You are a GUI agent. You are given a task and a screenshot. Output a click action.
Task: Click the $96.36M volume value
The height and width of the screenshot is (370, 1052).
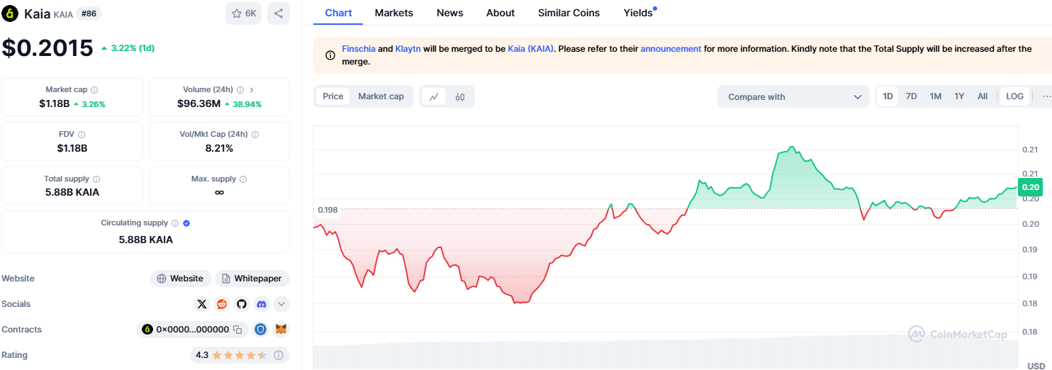[198, 104]
